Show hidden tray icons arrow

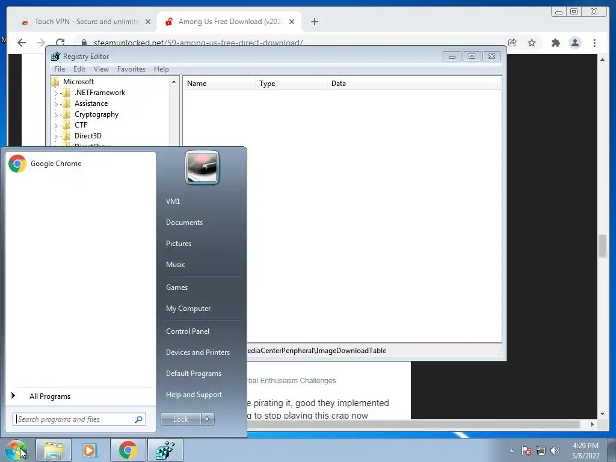click(x=511, y=451)
